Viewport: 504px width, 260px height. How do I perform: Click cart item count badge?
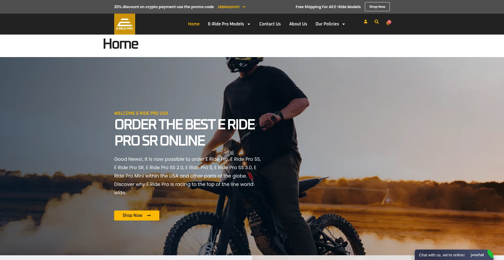(389, 22)
